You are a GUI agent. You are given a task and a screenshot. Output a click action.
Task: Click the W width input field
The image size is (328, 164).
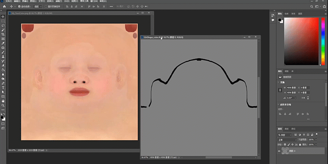pos(291,88)
